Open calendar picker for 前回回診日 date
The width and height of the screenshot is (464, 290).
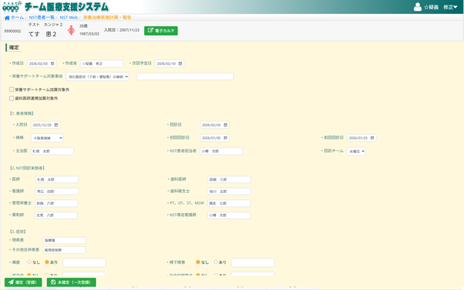pyautogui.click(x=373, y=138)
